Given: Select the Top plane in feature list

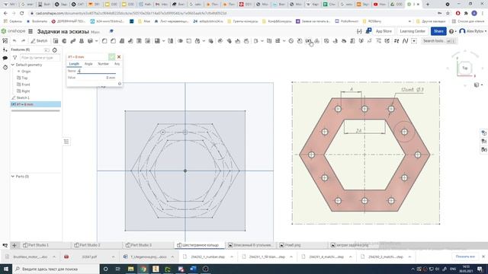Looking at the screenshot, I should [24, 78].
